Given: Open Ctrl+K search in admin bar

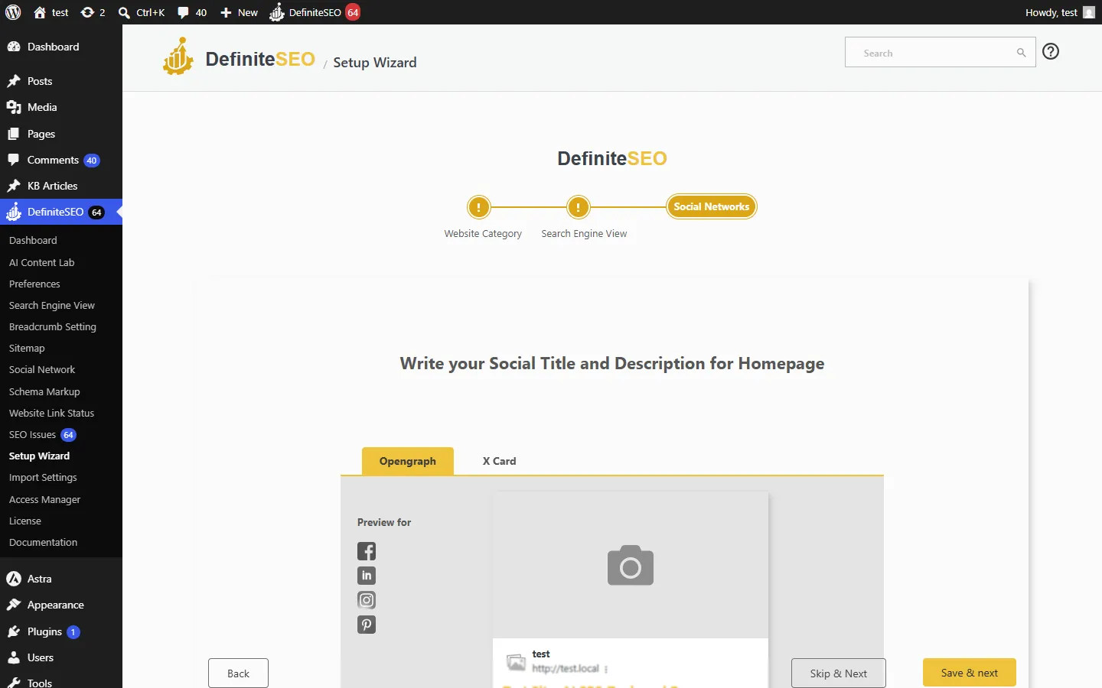Looking at the screenshot, I should pos(142,12).
